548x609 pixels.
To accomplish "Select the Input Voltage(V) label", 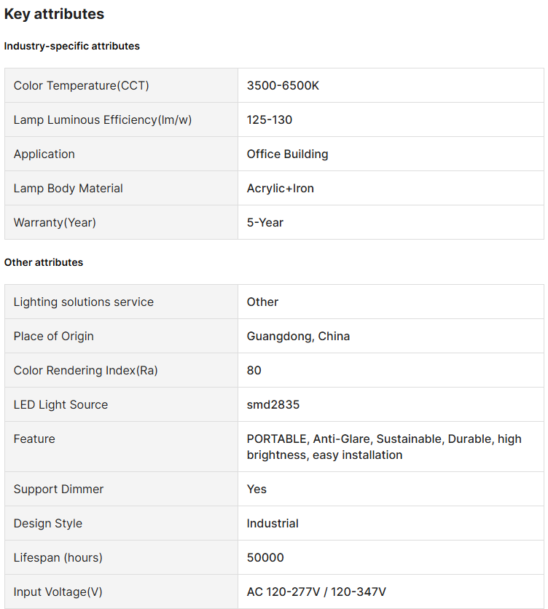I will point(58,592).
